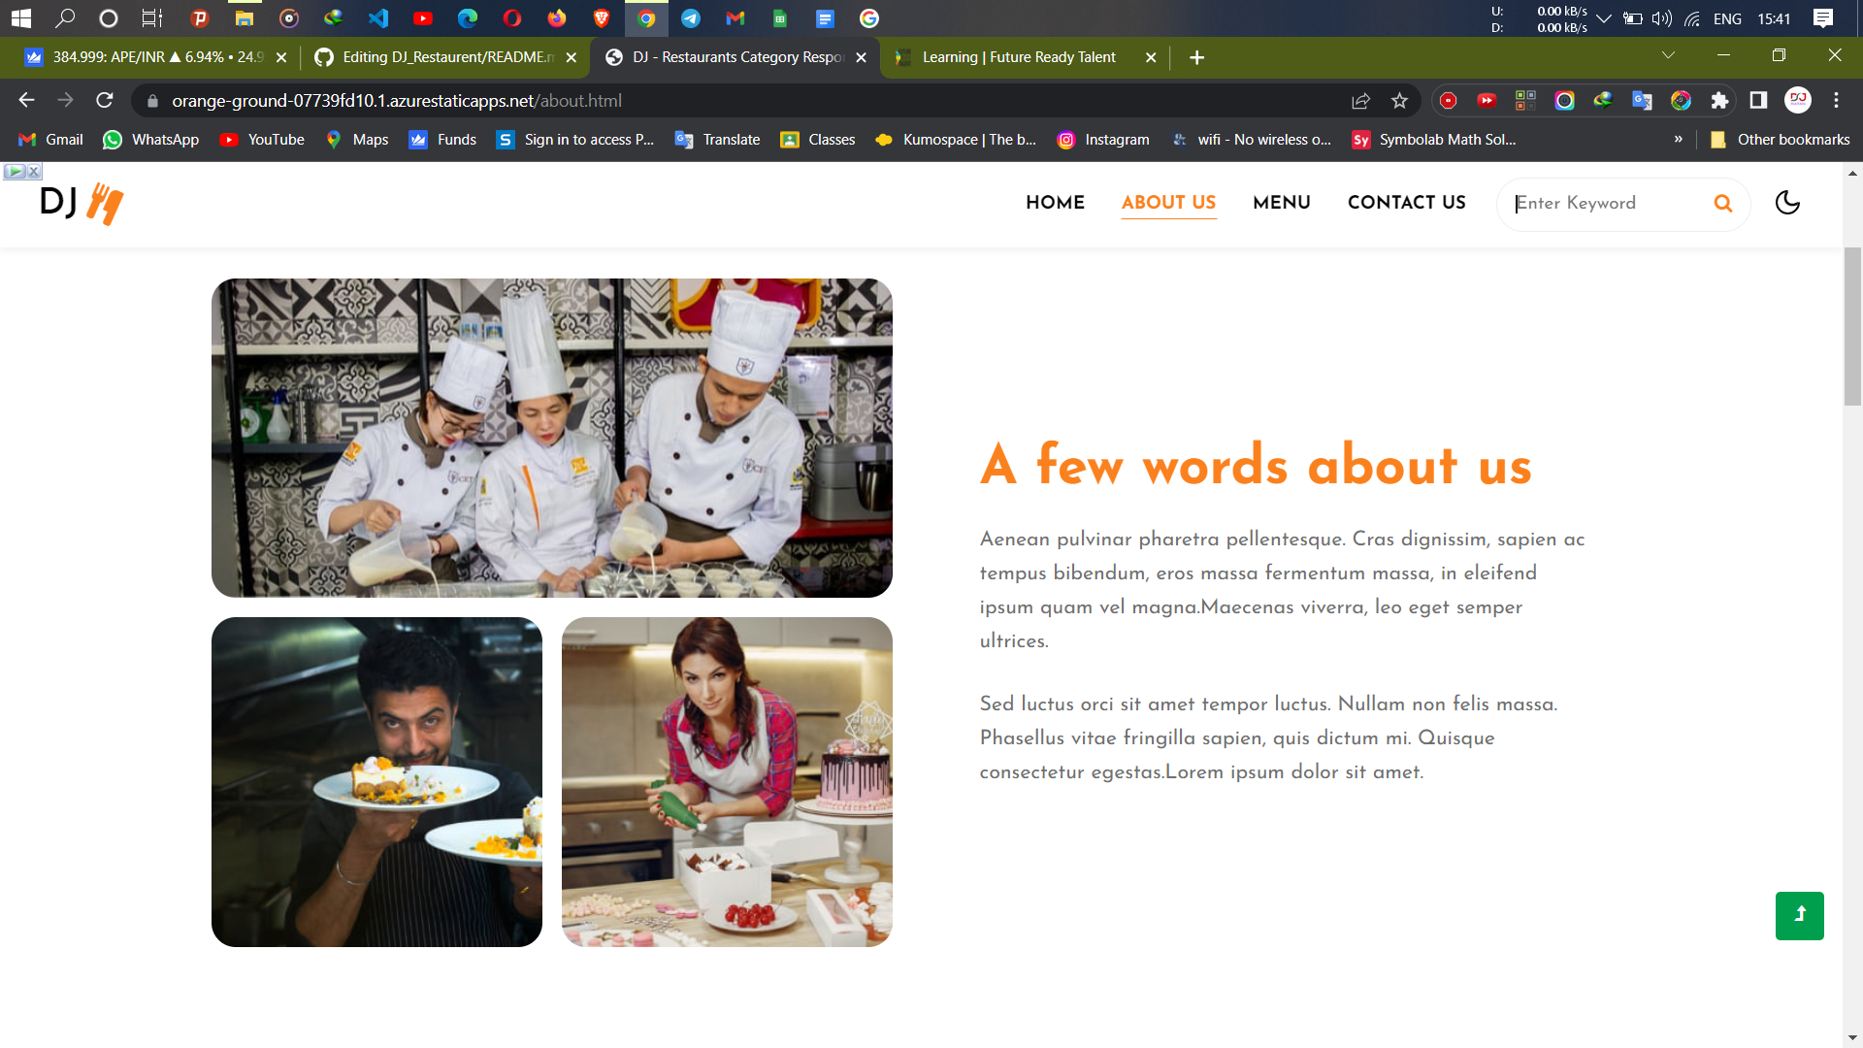The image size is (1863, 1048).
Task: Reload the current page
Action: [x=104, y=100]
